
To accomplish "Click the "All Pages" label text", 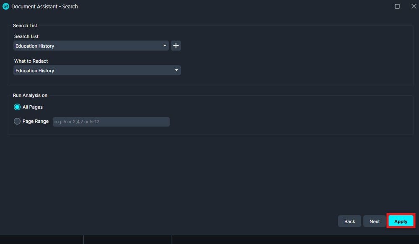I will 33,107.
